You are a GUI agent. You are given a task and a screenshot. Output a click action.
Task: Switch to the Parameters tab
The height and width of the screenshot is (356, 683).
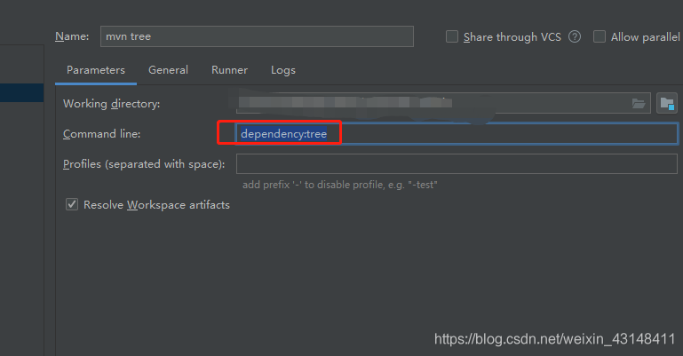point(96,70)
